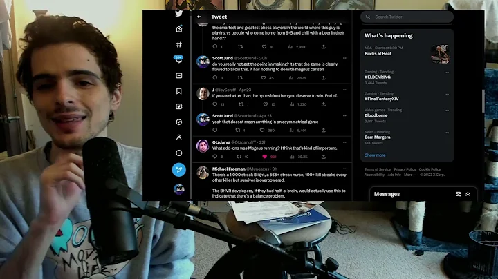The height and width of the screenshot is (279, 498).
Task: Open Otzdarva's profile picture
Action: point(203,146)
